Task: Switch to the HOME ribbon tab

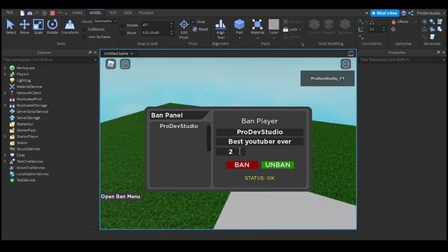Action: (x=77, y=13)
